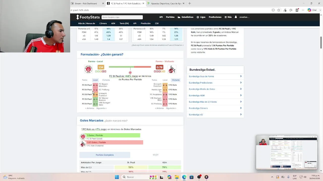Select Visitante filter under 1 FC Köln form
This screenshot has width=323, height=181.
click(x=176, y=80)
